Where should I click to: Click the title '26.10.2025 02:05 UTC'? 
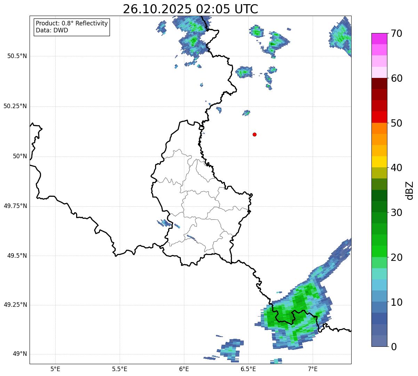[191, 9]
